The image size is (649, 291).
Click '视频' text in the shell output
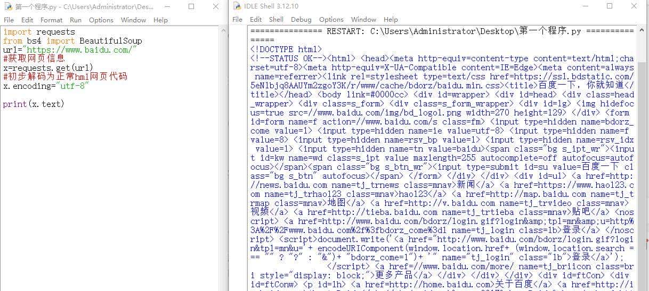[x=259, y=212]
